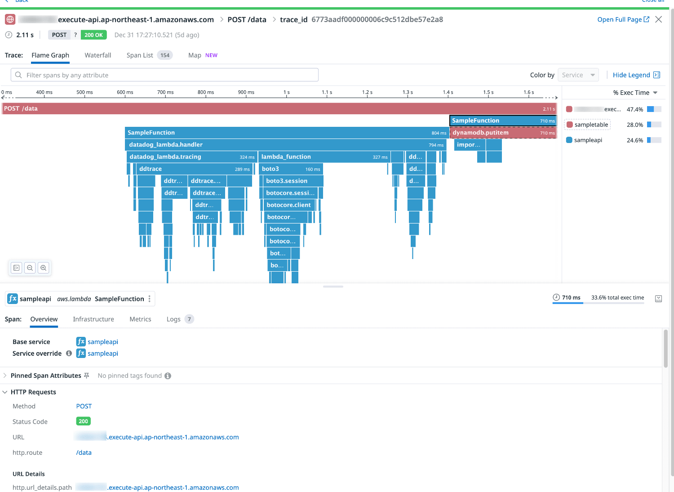
Task: Click the POST method value link
Action: coord(84,406)
